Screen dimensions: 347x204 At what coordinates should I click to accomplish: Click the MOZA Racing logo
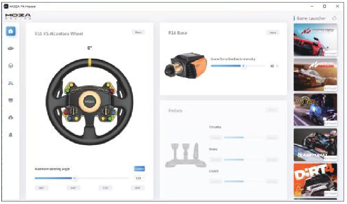18,16
